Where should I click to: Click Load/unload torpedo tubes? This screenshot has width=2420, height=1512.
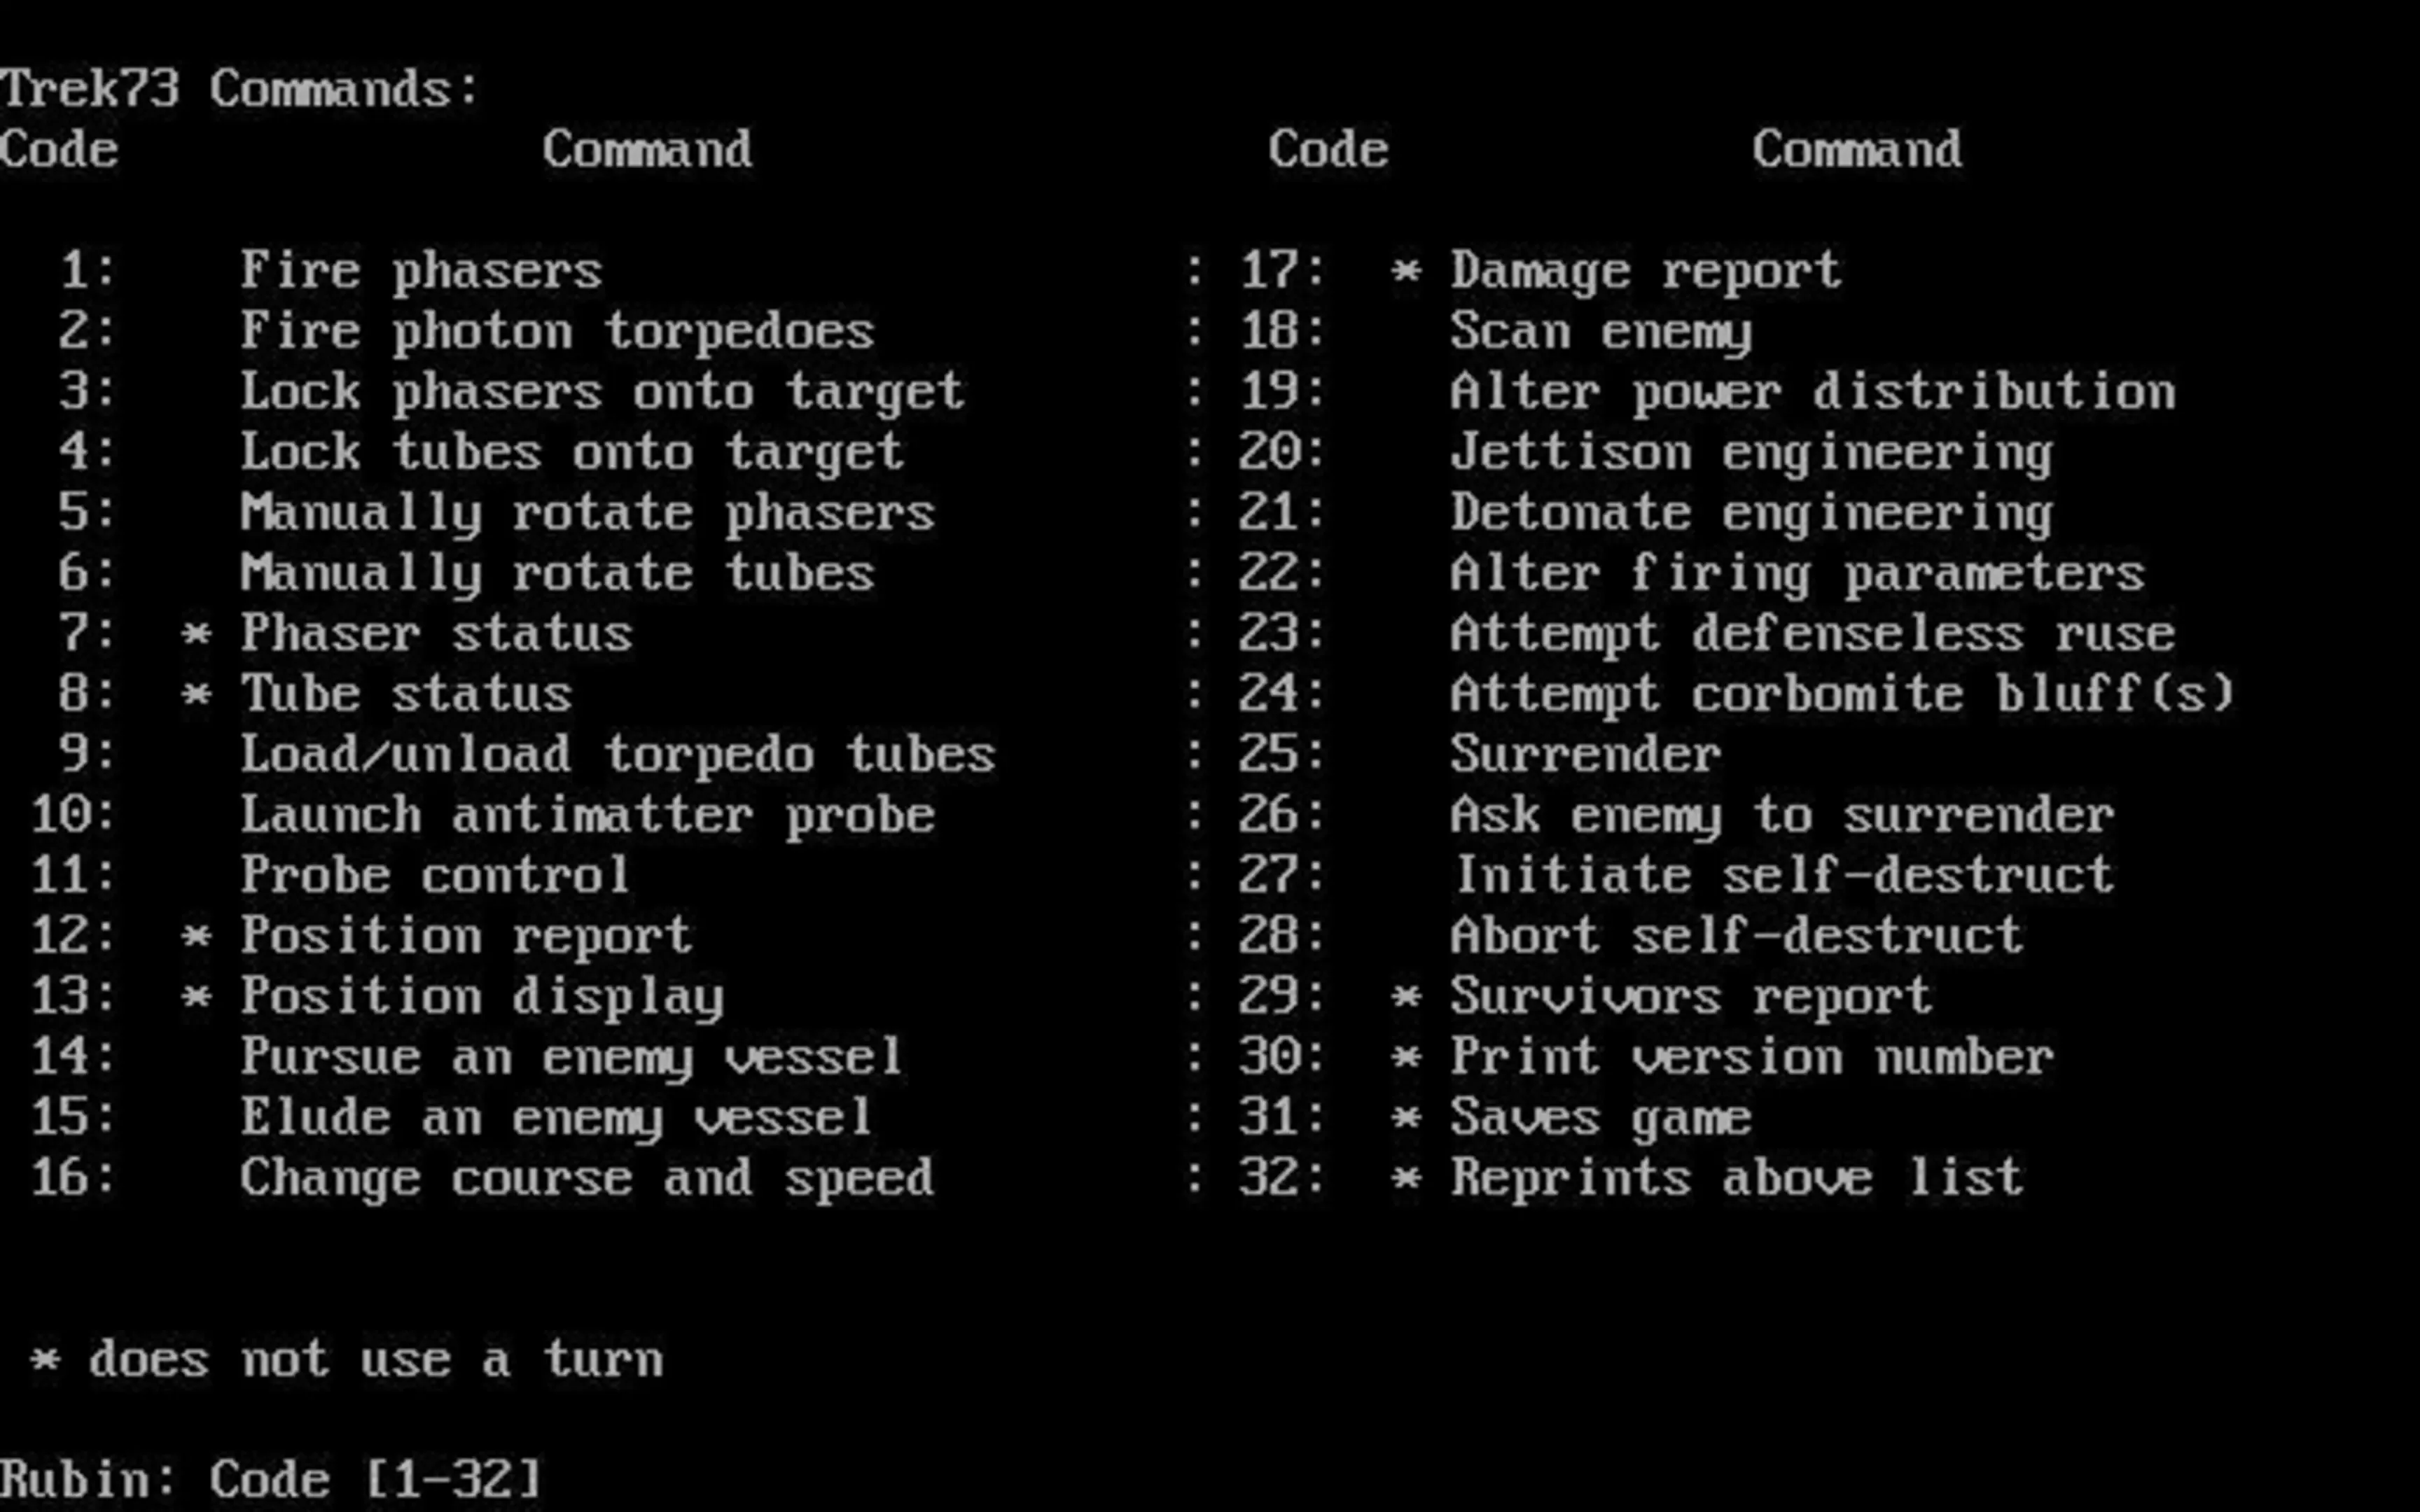[617, 755]
